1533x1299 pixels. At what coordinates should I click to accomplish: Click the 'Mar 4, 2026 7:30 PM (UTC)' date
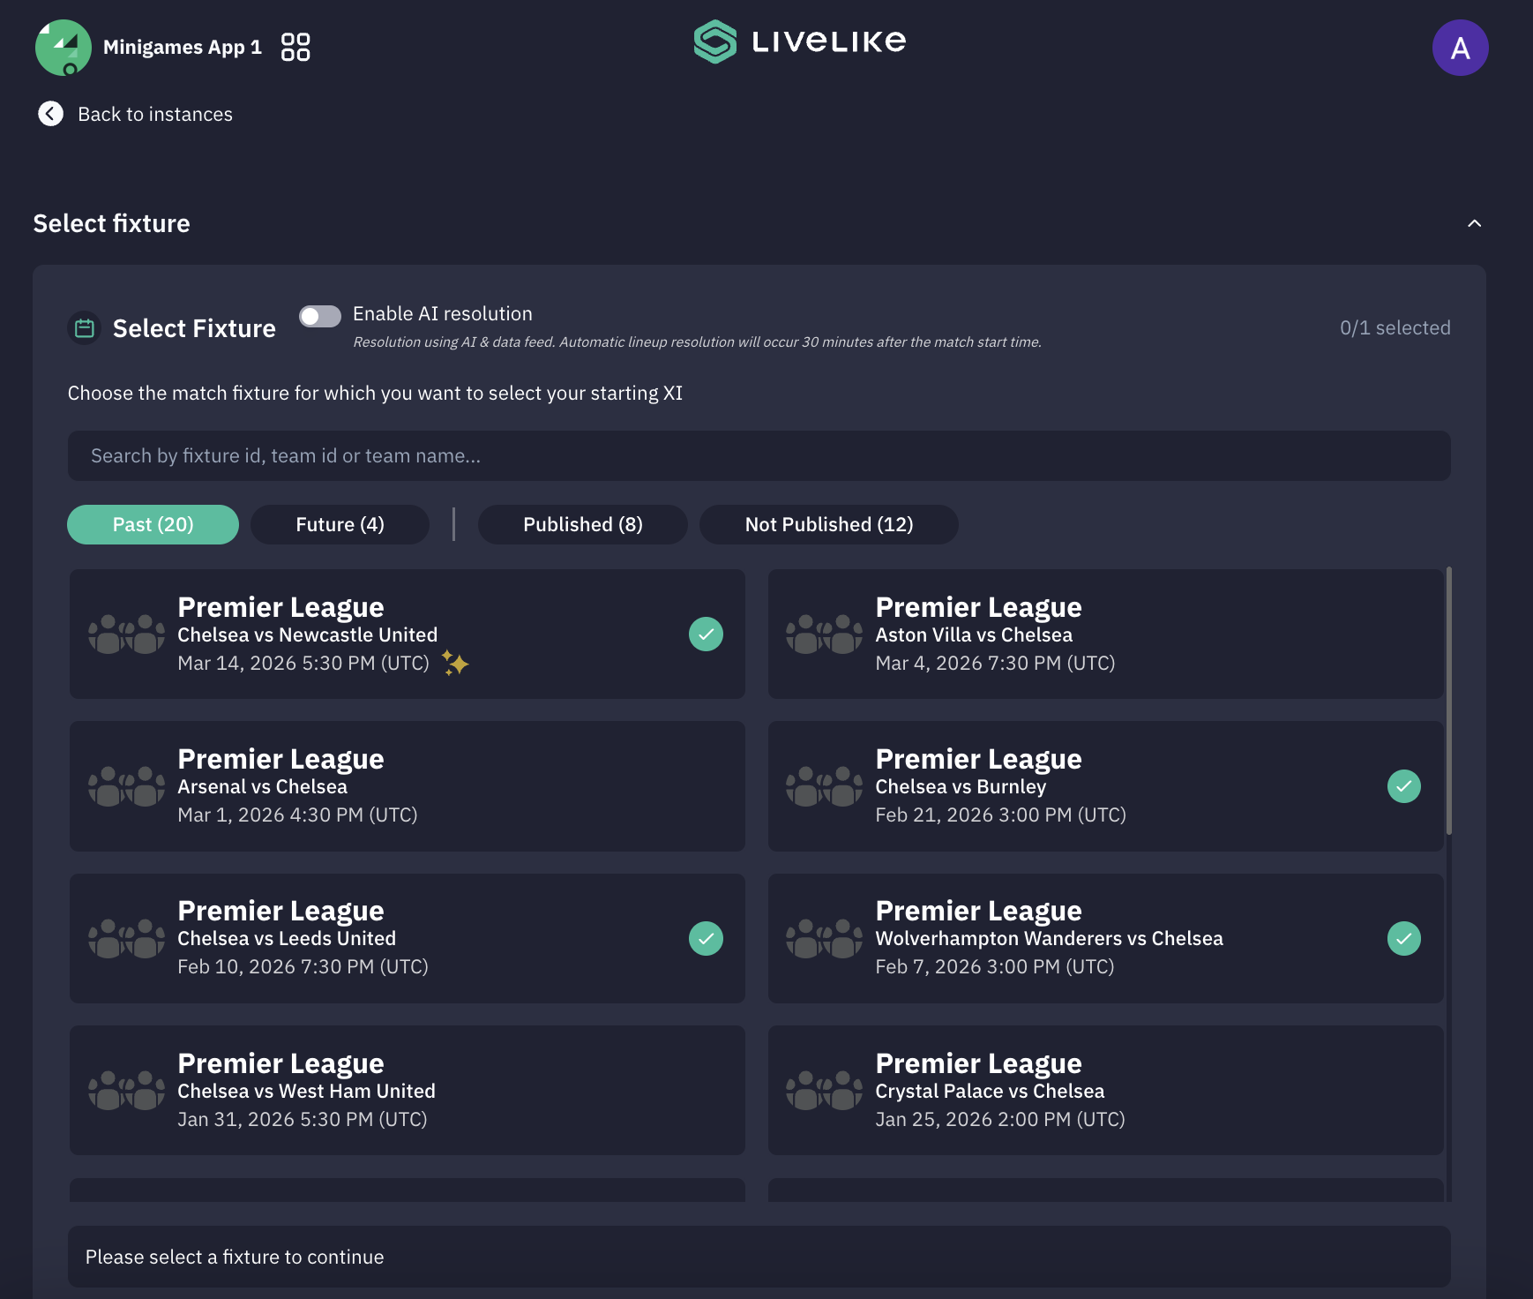[995, 663]
